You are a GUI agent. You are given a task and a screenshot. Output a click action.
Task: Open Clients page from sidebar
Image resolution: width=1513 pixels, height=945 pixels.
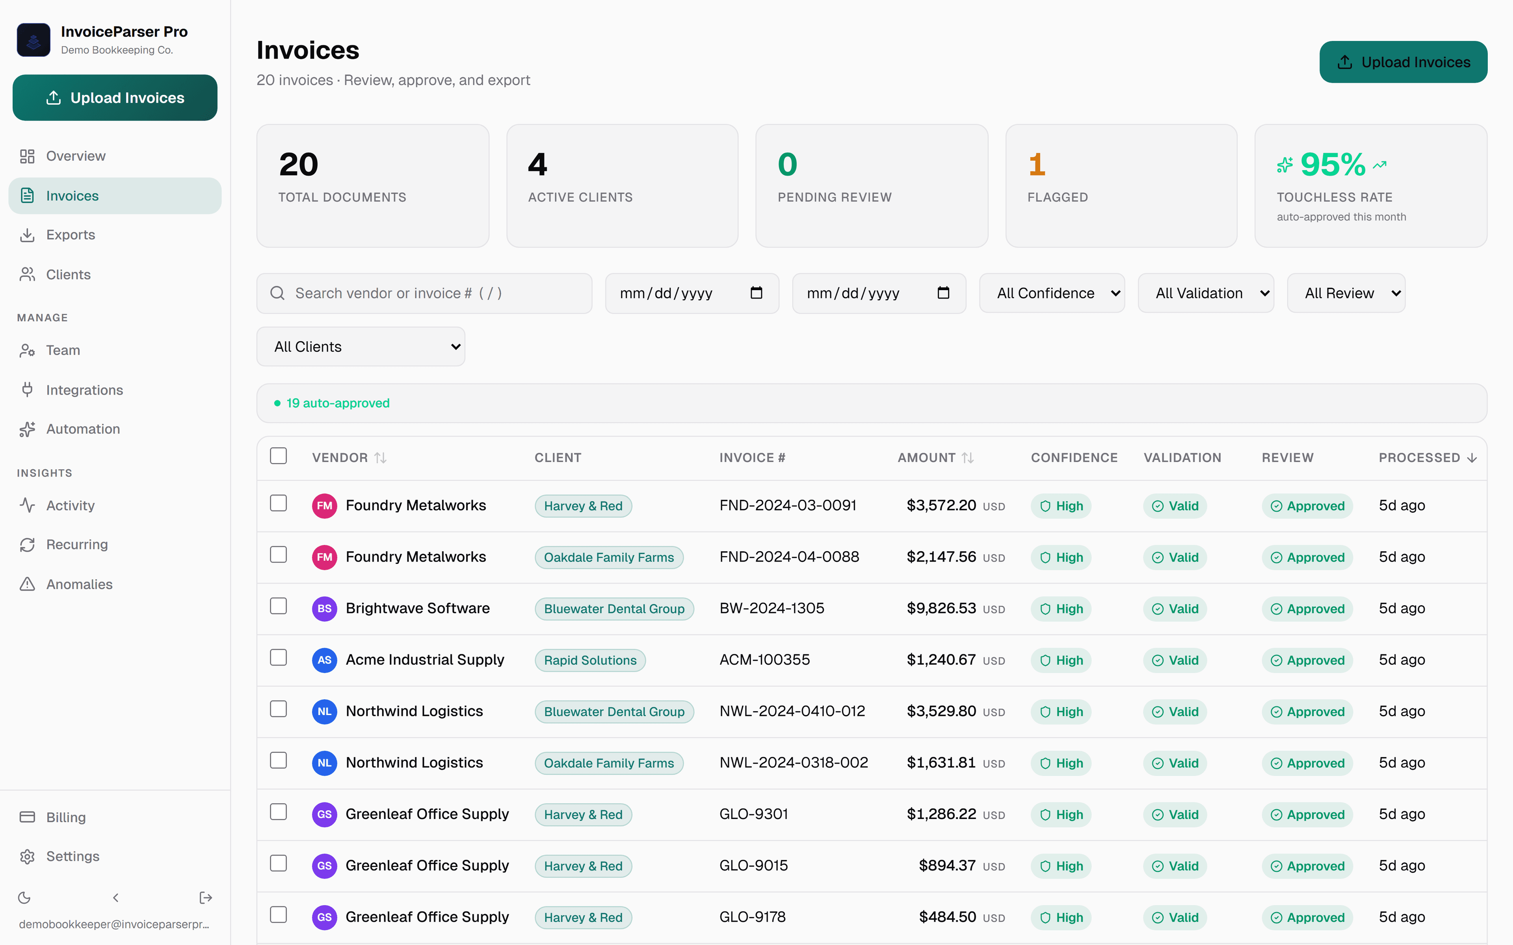tap(115, 274)
